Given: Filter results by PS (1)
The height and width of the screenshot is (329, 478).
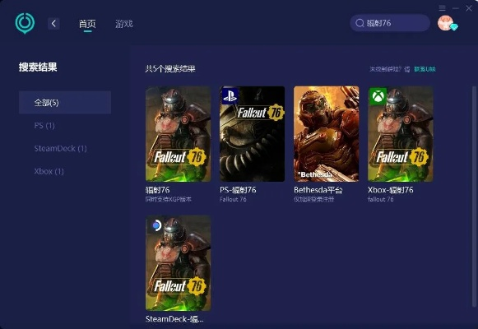Looking at the screenshot, I should click(x=44, y=126).
